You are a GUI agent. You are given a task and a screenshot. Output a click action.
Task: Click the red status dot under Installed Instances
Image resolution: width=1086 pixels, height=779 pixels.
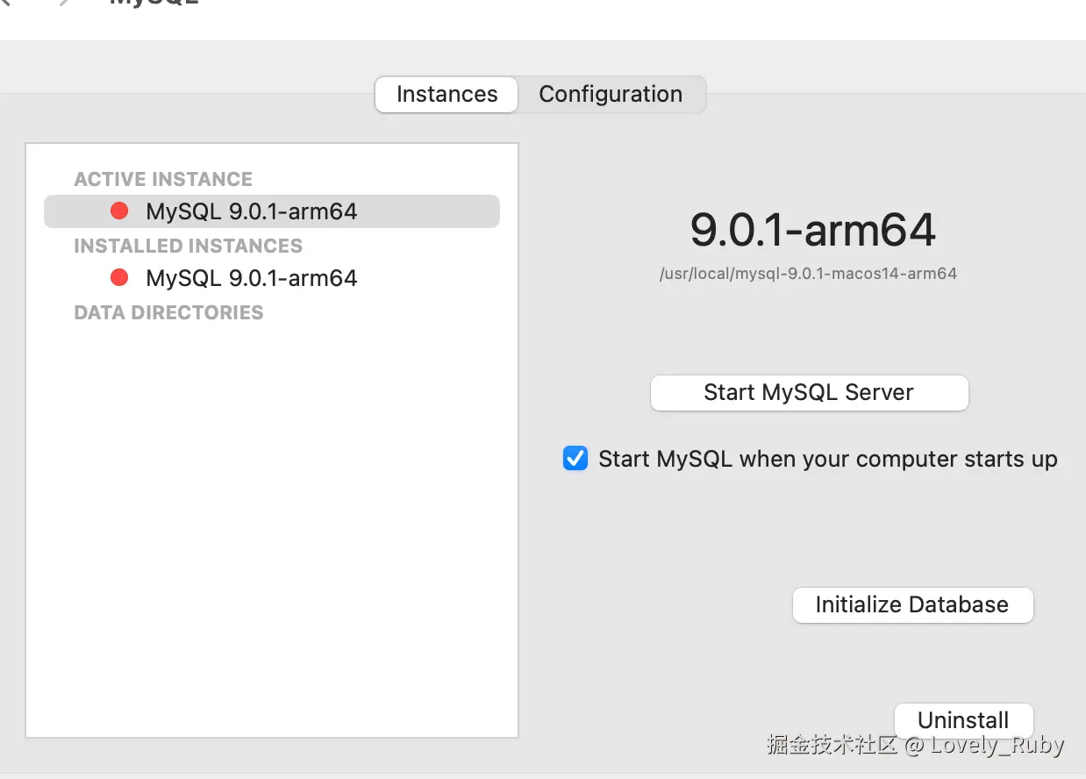(x=119, y=278)
